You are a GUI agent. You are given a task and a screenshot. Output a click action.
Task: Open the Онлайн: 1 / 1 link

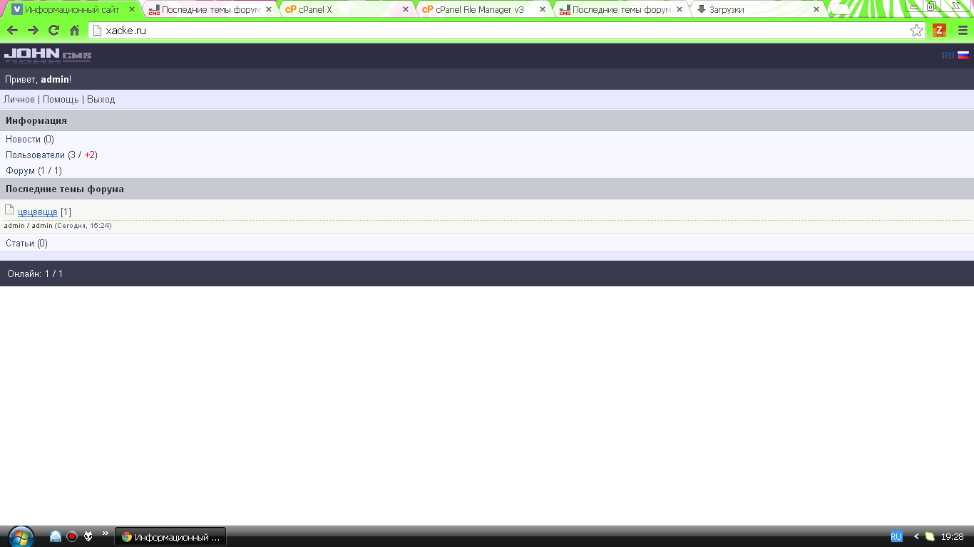coord(35,274)
